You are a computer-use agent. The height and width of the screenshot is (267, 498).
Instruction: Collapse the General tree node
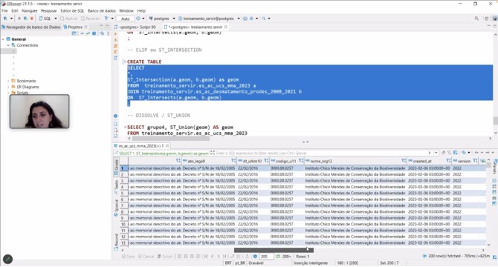point(3,39)
